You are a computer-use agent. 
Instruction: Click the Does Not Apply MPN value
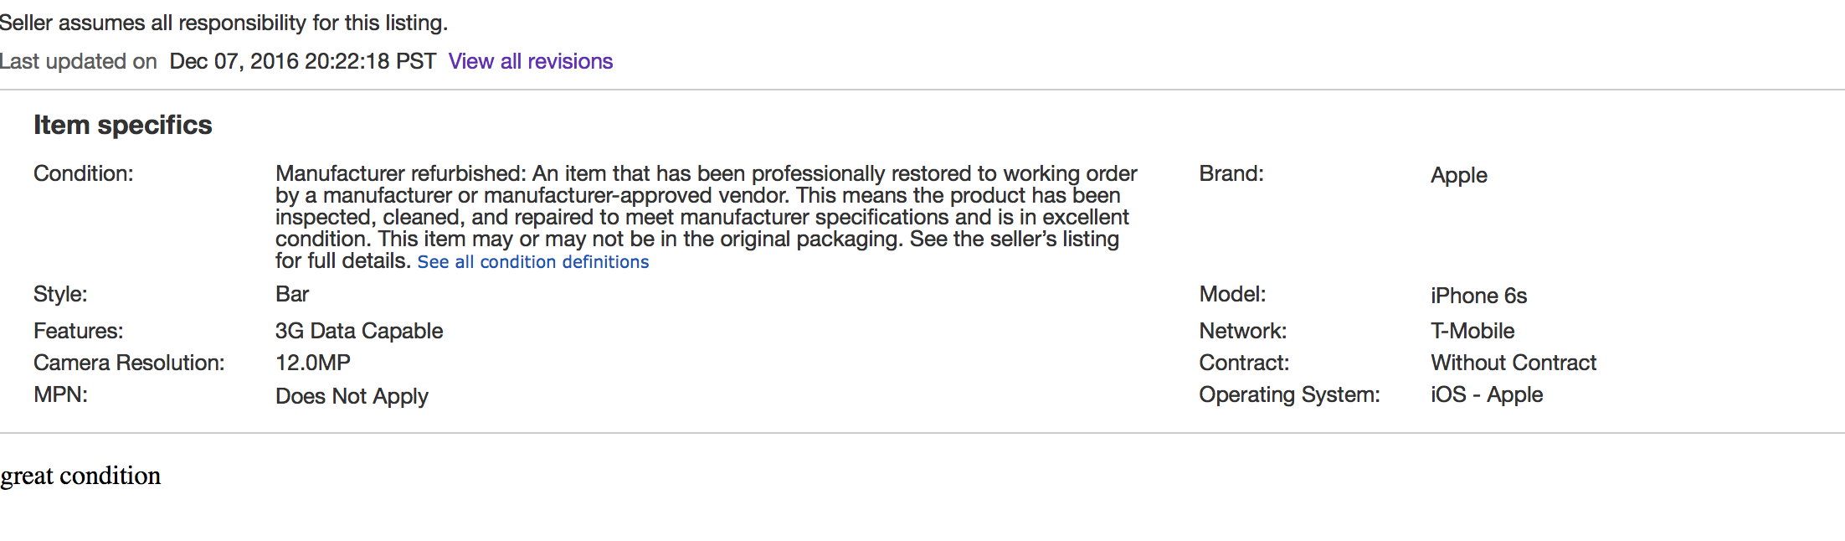[352, 396]
